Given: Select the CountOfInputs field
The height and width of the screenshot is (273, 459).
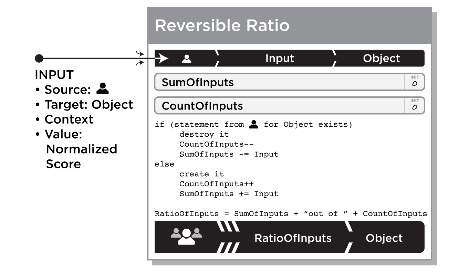Looking at the screenshot, I should tap(290, 105).
